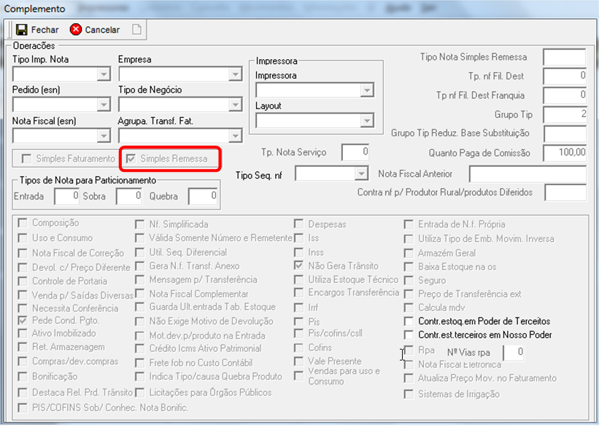Screen dimensions: 599x426
Task: Click the Tp. nf Fil. Dest field
Action: pos(564,76)
